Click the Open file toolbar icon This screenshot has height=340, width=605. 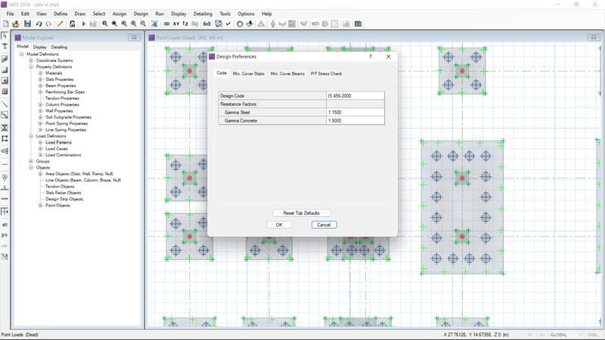(x=15, y=24)
